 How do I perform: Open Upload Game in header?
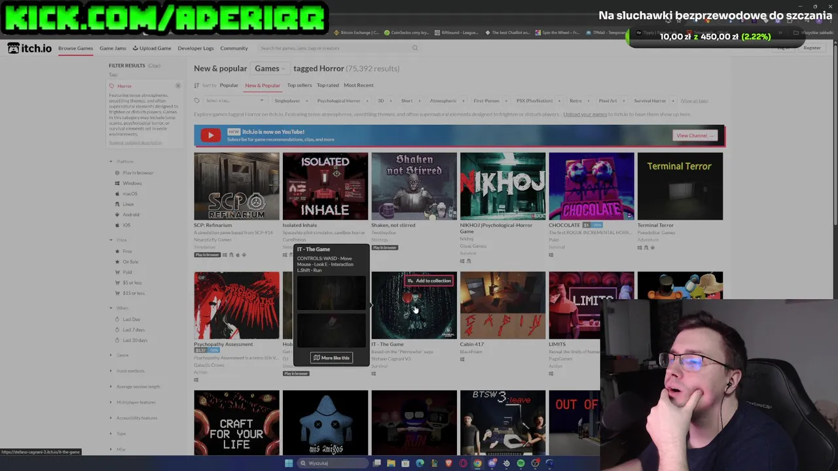[152, 48]
